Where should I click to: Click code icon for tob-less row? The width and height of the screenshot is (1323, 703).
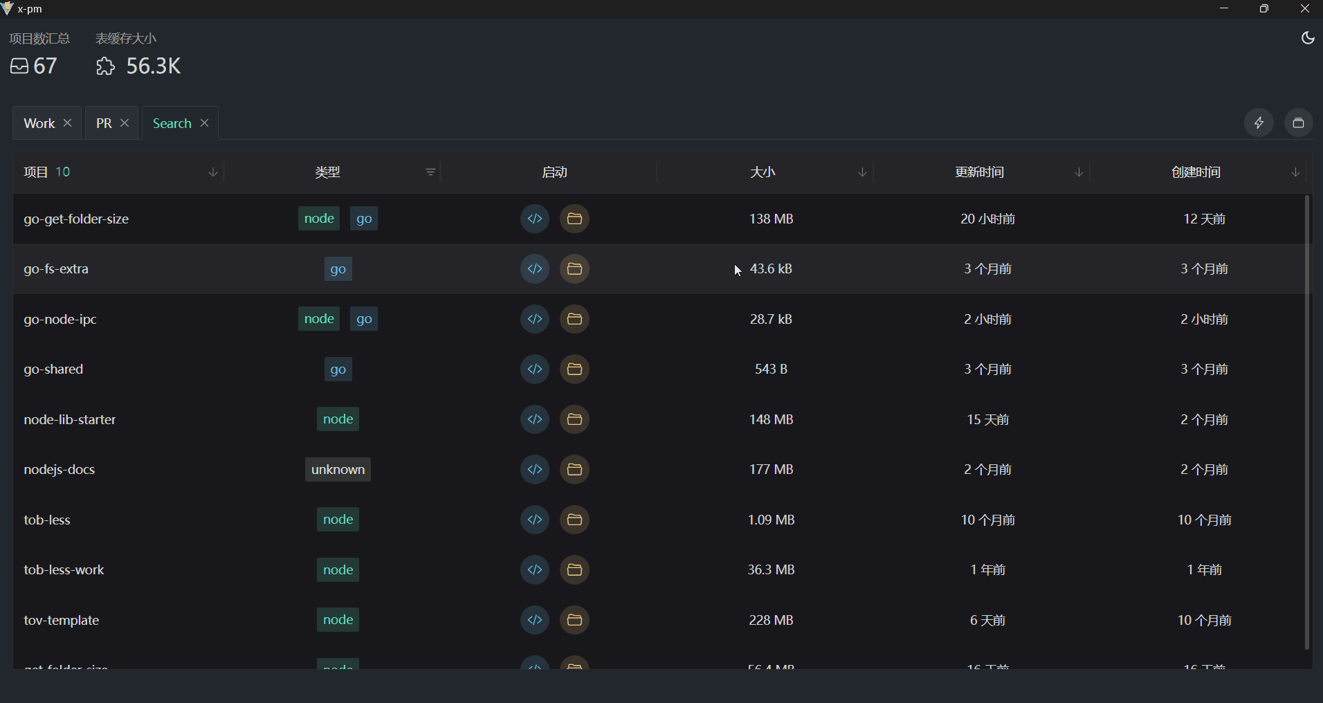[535, 520]
